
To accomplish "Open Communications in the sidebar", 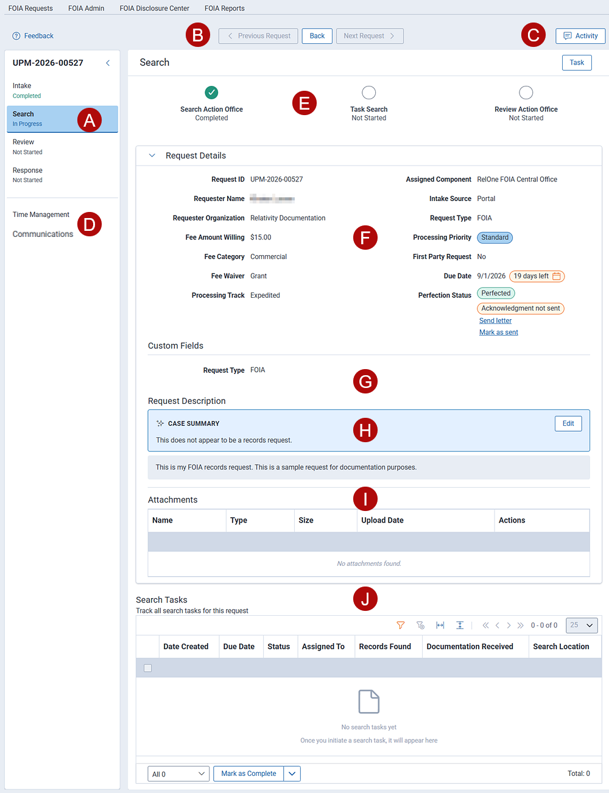I will tap(43, 234).
